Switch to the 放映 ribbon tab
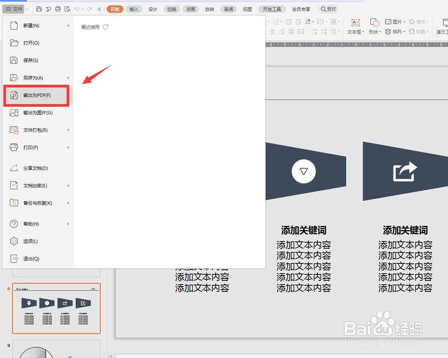 pos(209,9)
